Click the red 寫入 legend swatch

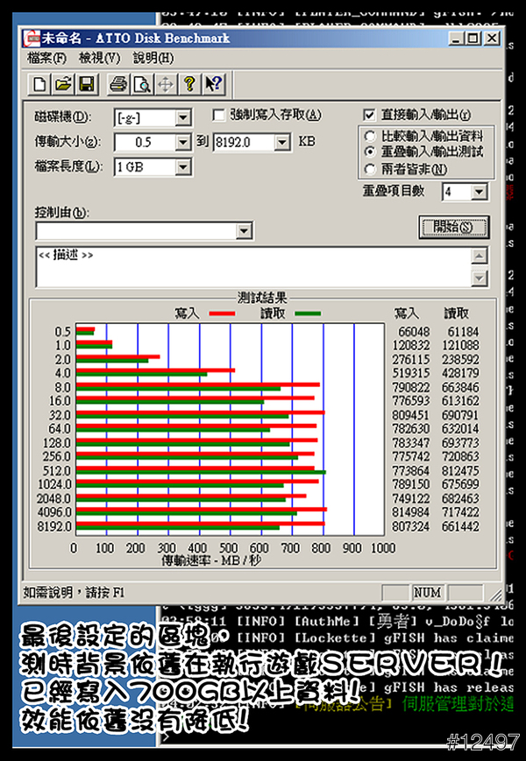click(x=222, y=314)
